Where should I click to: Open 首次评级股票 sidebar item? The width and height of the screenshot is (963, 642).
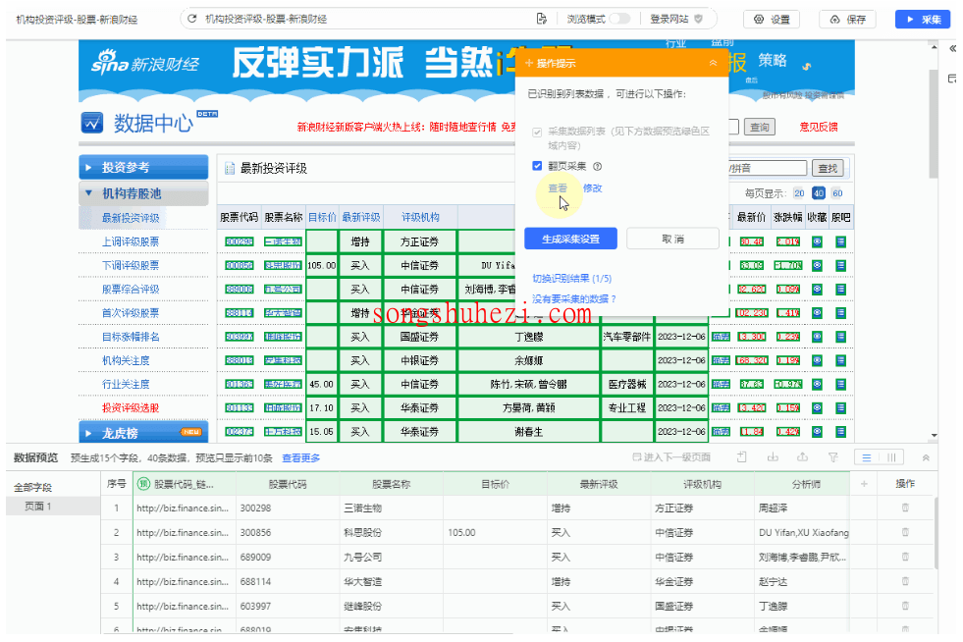click(131, 313)
